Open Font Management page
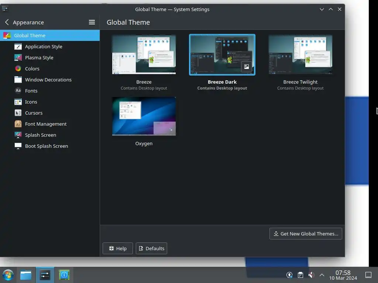 pyautogui.click(x=50, y=124)
